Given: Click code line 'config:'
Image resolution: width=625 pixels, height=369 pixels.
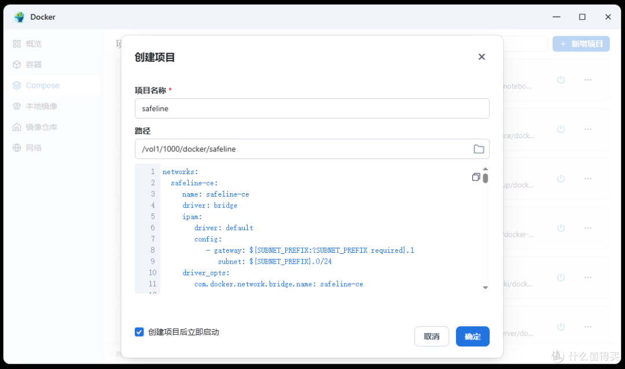Looking at the screenshot, I should [x=208, y=239].
